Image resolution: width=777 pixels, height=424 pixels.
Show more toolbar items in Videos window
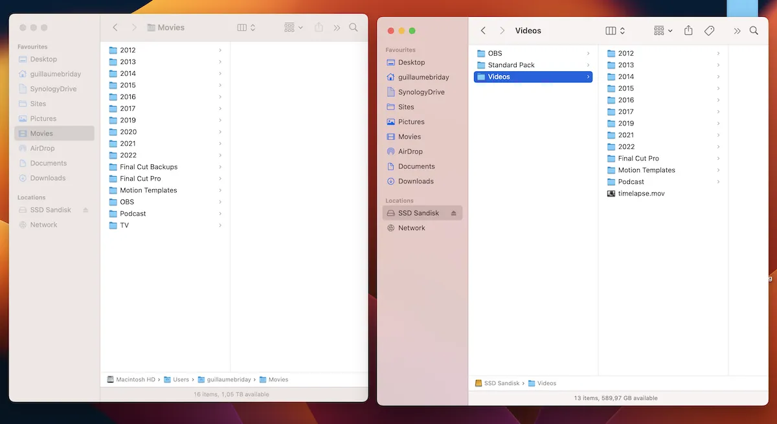click(737, 30)
